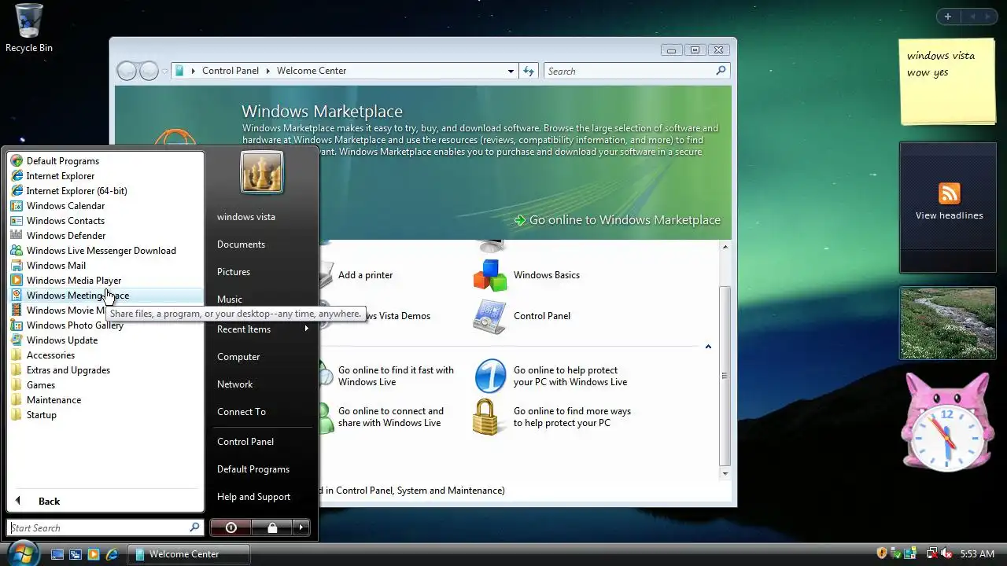The width and height of the screenshot is (1007, 566).
Task: Click the sidebar add gadgets plus button
Action: pos(948,17)
